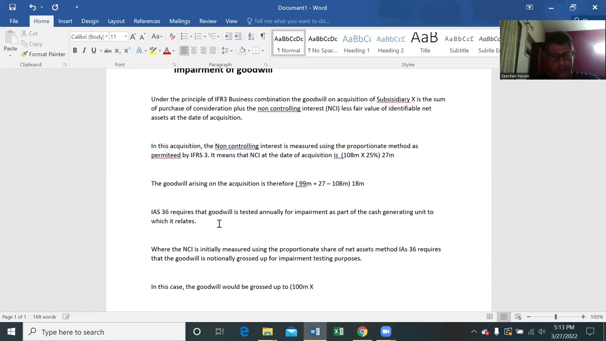Open line and paragraph spacing options
This screenshot has width=606, height=341.
pyautogui.click(x=226, y=51)
